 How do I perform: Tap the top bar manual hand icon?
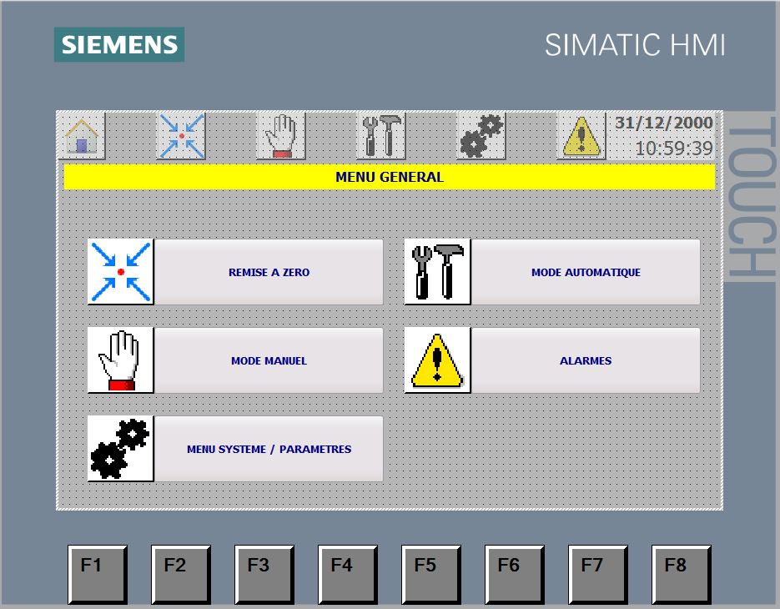click(x=281, y=135)
